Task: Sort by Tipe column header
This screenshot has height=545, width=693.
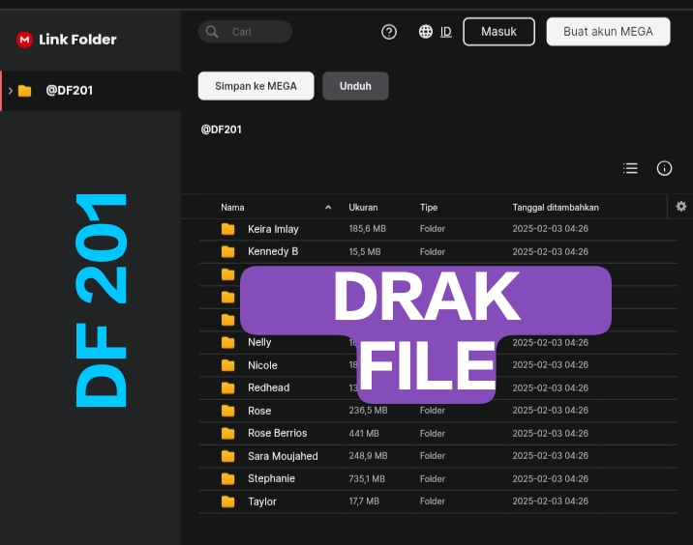Action: (429, 208)
